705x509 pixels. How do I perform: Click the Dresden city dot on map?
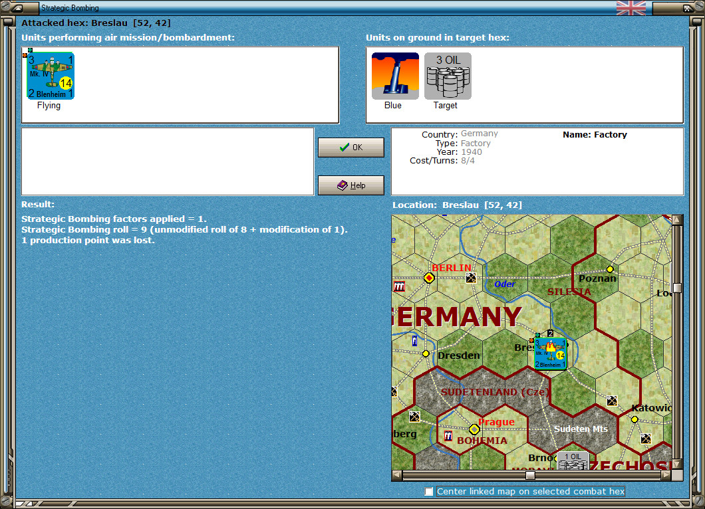pyautogui.click(x=426, y=354)
